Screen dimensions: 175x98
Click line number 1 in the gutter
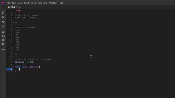(x=11, y=10)
